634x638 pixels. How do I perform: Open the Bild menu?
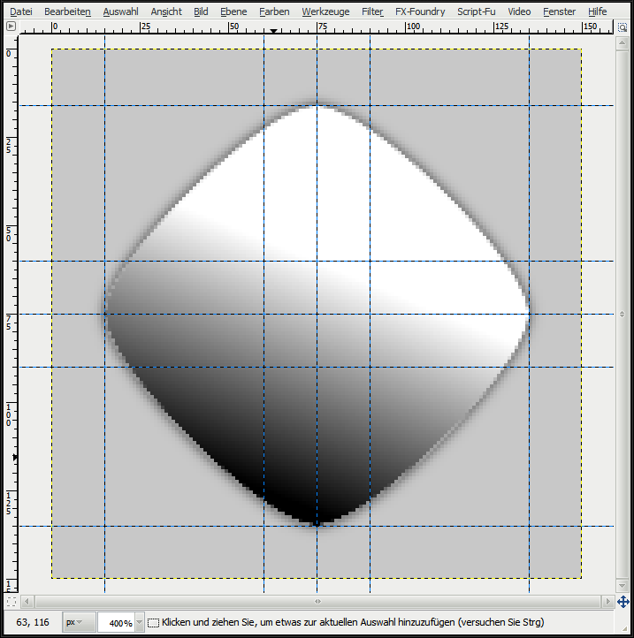pyautogui.click(x=201, y=11)
